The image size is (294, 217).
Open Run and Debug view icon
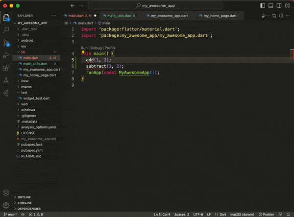[6, 55]
